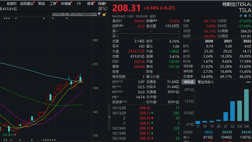
Task: Click the 开盘 value 199.99
Action: (x=174, y=62)
